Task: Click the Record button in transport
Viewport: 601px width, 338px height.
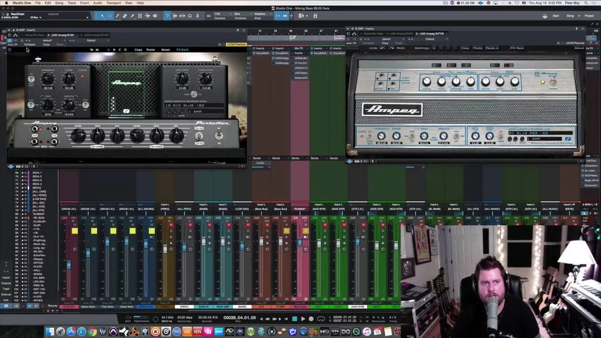Action: (311, 319)
